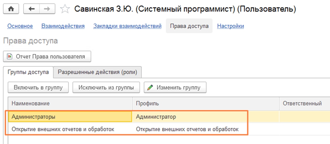Click the Профиль column header
330x144 pixels.
(x=206, y=103)
